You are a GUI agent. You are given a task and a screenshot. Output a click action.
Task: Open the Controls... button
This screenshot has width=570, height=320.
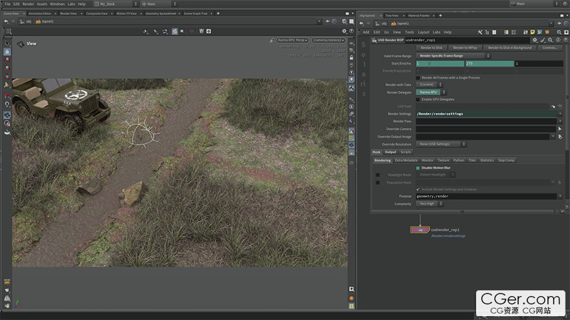pos(549,48)
